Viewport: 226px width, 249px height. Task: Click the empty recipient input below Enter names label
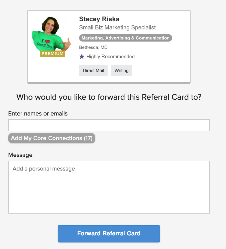pos(109,125)
